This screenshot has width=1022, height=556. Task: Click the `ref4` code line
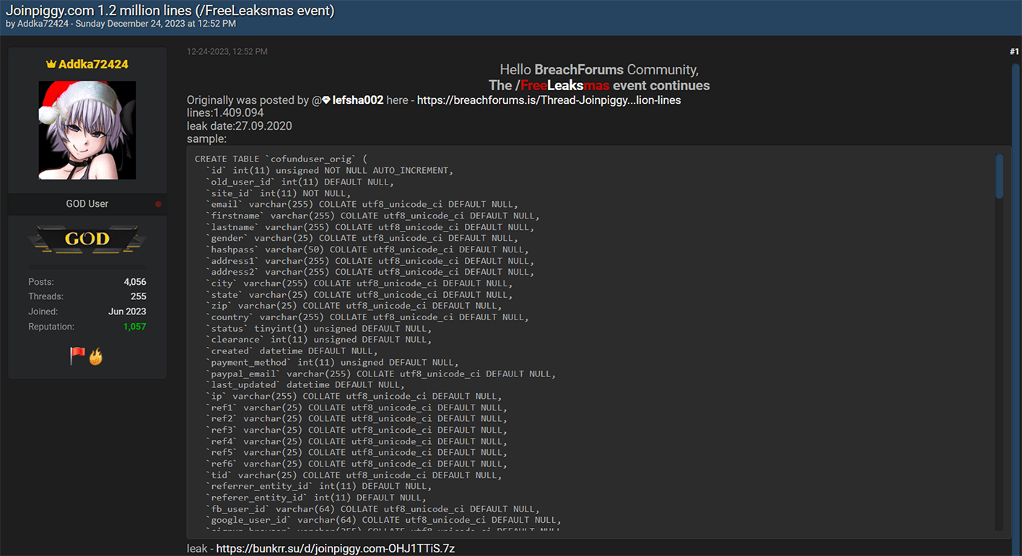(x=357, y=441)
